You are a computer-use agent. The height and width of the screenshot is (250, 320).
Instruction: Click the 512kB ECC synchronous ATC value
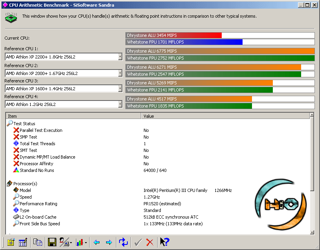click(x=171, y=217)
